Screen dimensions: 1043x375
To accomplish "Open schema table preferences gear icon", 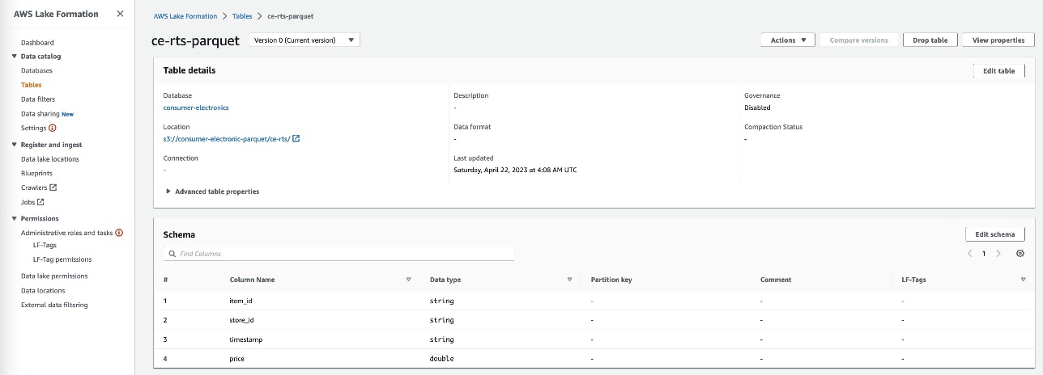I will pos(1020,253).
